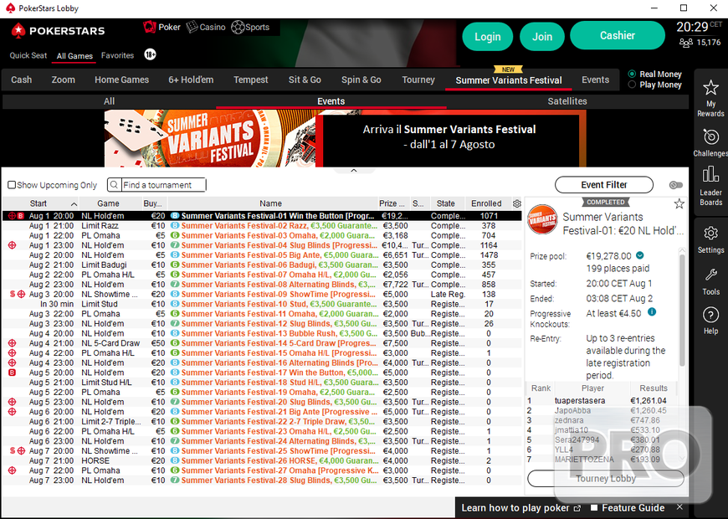Open the Zoom tab

click(x=63, y=80)
